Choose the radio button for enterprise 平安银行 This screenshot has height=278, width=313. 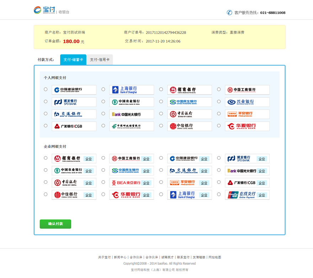[x=161, y=182]
